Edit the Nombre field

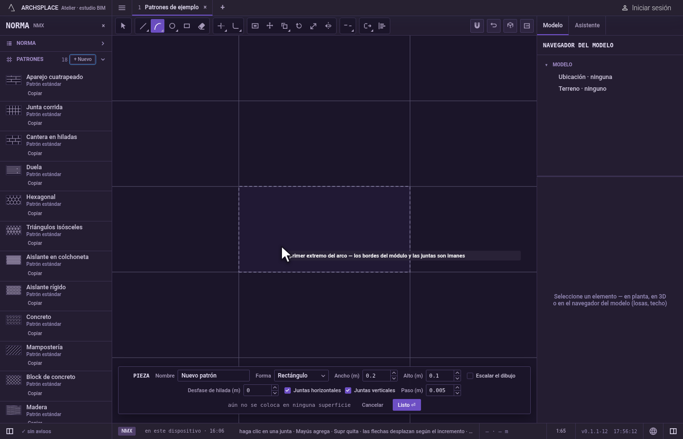pos(214,376)
